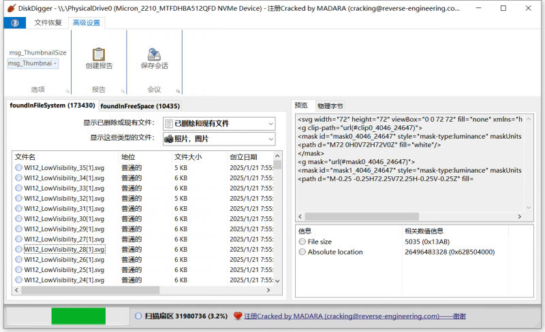Select the foundInFreeSpace (10435) tab
Viewport: 545px width, 332px height.
tap(140, 106)
